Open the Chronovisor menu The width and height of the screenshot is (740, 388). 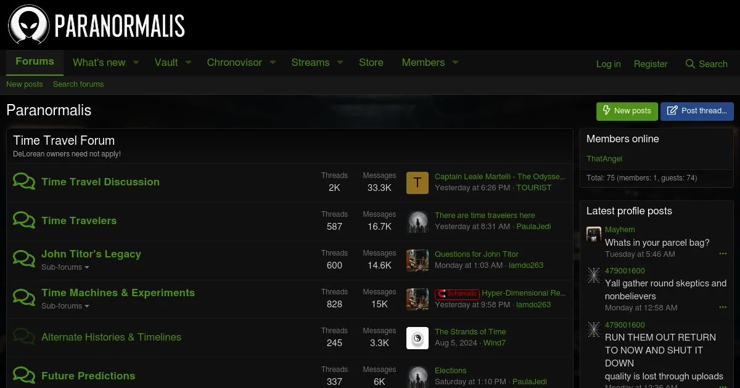(234, 62)
